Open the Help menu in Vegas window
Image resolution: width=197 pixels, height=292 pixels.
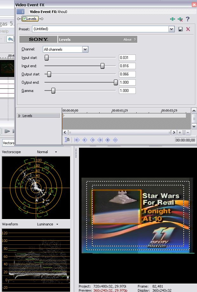tap(4, 31)
